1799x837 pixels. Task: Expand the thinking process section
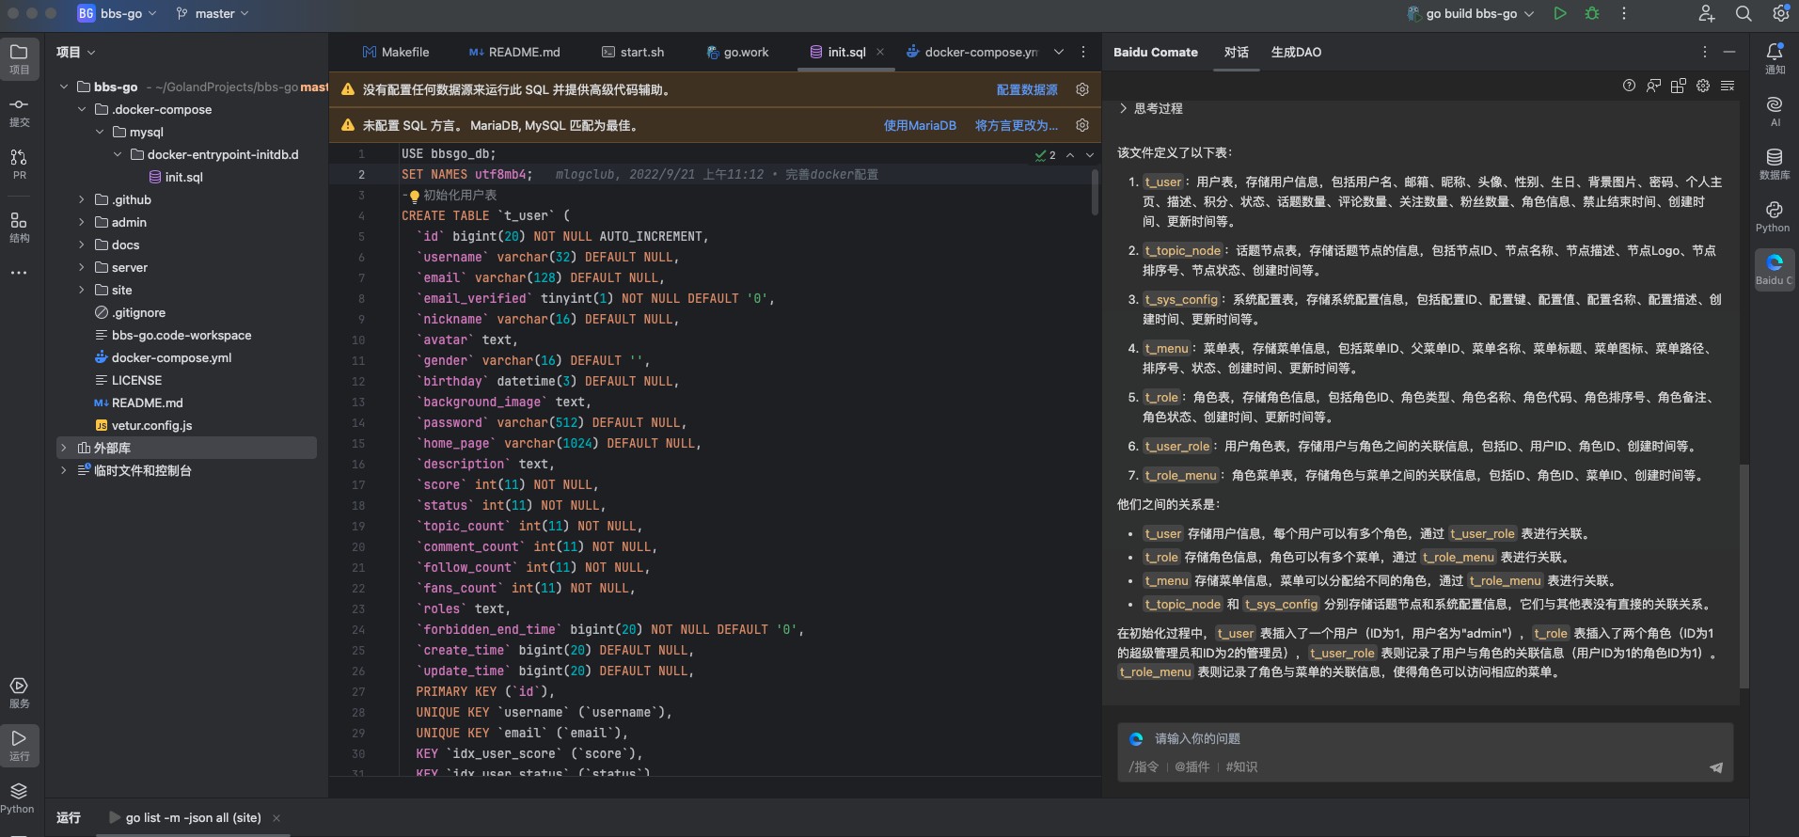tap(1123, 108)
